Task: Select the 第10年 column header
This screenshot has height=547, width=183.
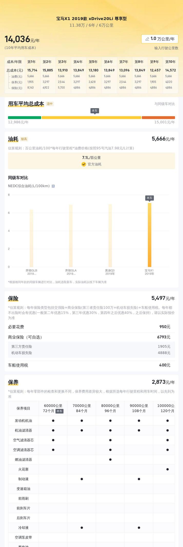Action: click(x=170, y=62)
